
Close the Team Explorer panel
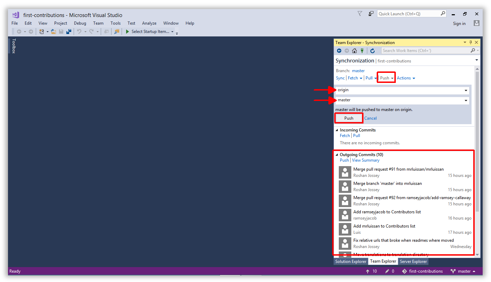[x=476, y=42]
